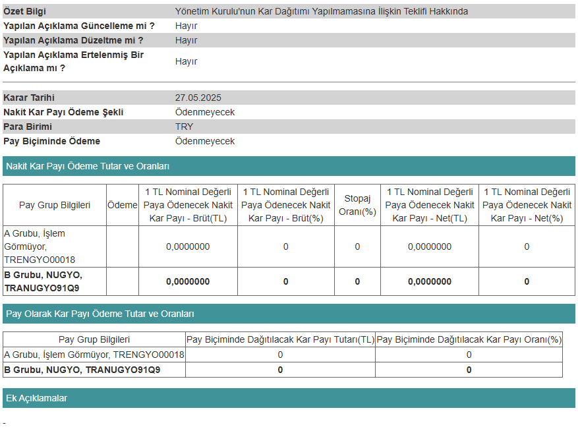Click 'Yapılan Açıklama Güncelleme mi ?' label
This screenshot has height=429, width=578.
pyautogui.click(x=79, y=26)
